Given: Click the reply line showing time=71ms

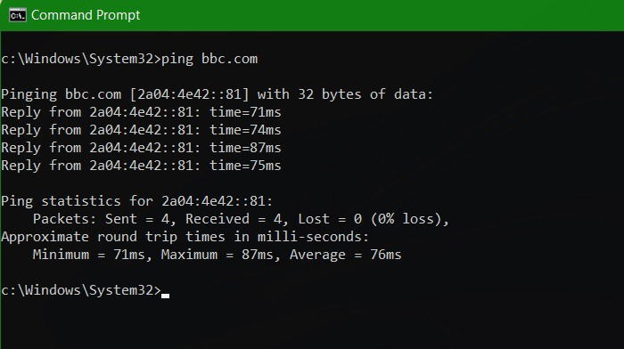Looking at the screenshot, I should pyautogui.click(x=141, y=112).
